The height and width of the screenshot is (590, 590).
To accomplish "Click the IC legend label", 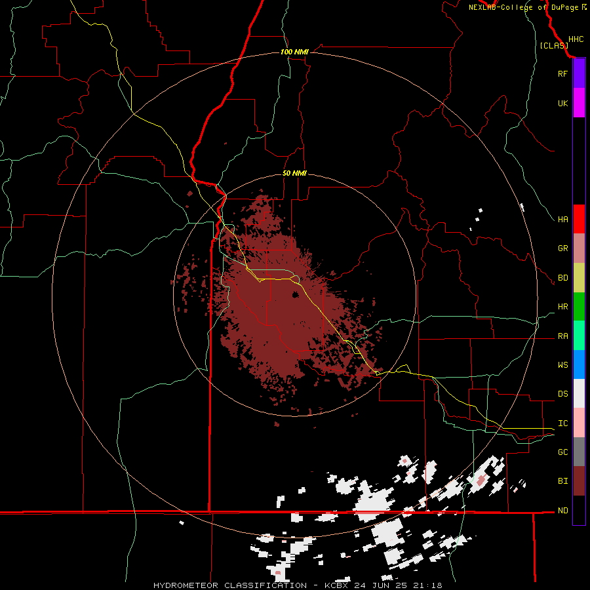I will click(x=562, y=423).
